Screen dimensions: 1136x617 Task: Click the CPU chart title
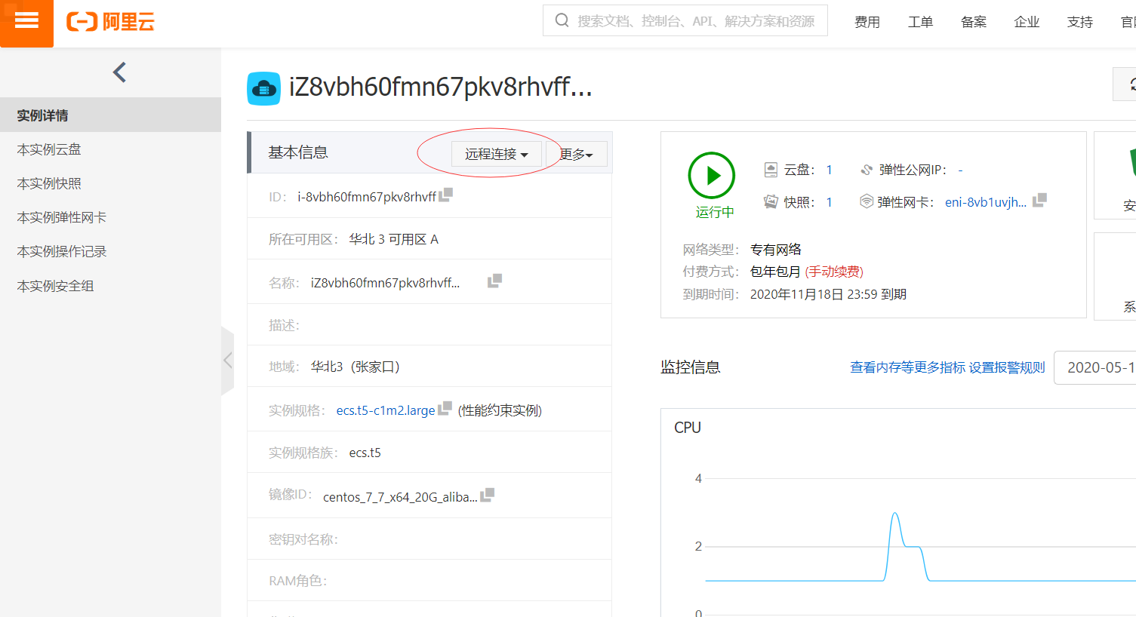pos(688,428)
